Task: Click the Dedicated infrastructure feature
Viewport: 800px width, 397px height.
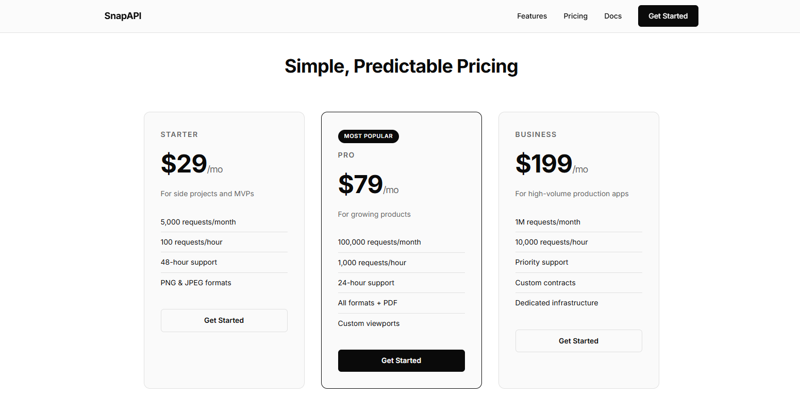Action: coord(556,303)
